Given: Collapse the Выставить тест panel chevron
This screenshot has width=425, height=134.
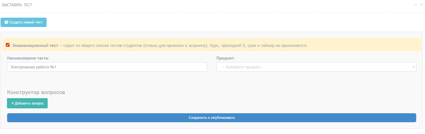Looking at the screenshot, I should click(416, 5).
